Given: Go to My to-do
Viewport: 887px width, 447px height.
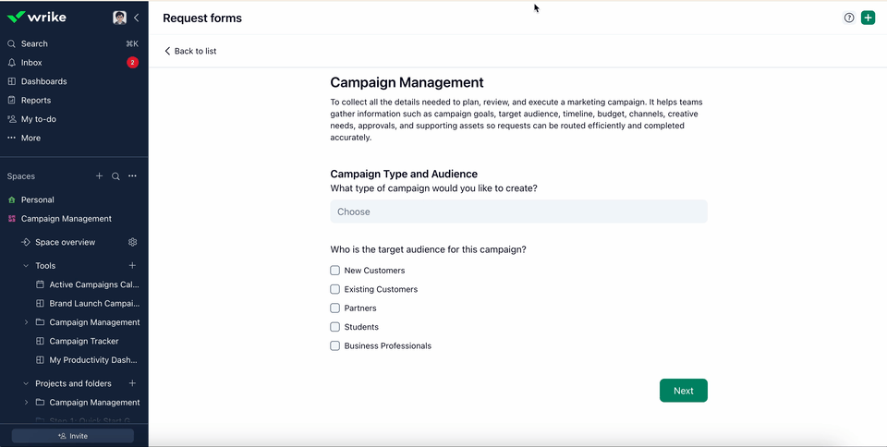Looking at the screenshot, I should click(39, 119).
